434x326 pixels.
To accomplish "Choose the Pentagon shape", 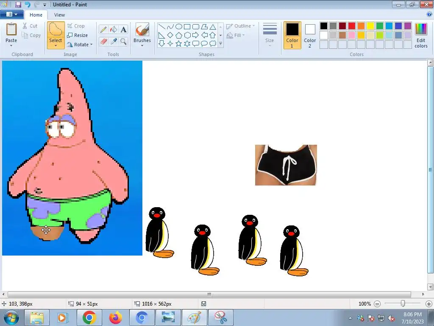I will coord(179,35).
